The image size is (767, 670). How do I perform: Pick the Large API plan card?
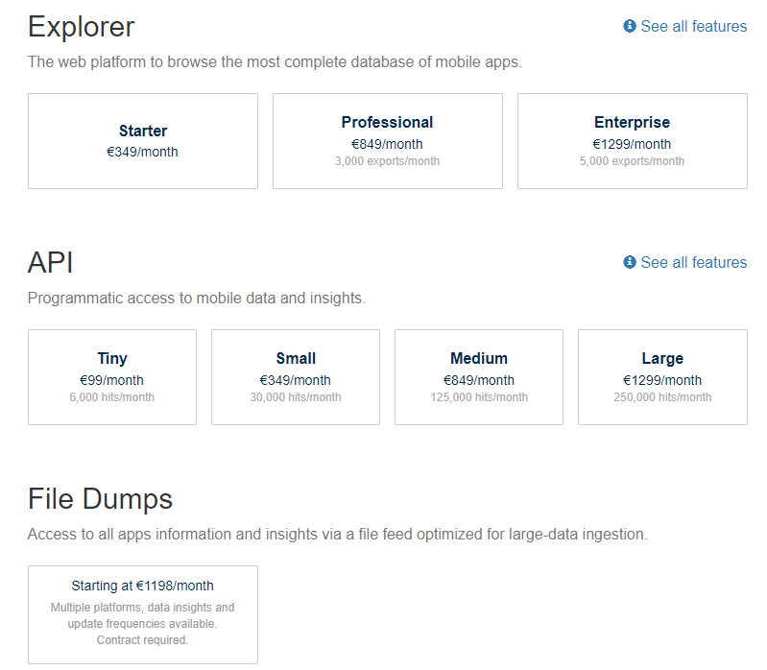(662, 376)
